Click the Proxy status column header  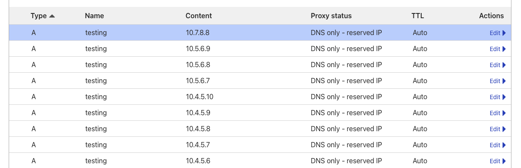point(331,16)
